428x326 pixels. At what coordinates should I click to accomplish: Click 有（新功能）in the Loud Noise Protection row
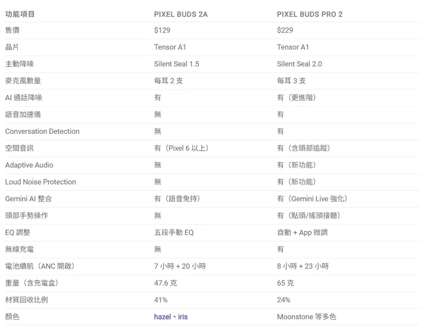297,182
